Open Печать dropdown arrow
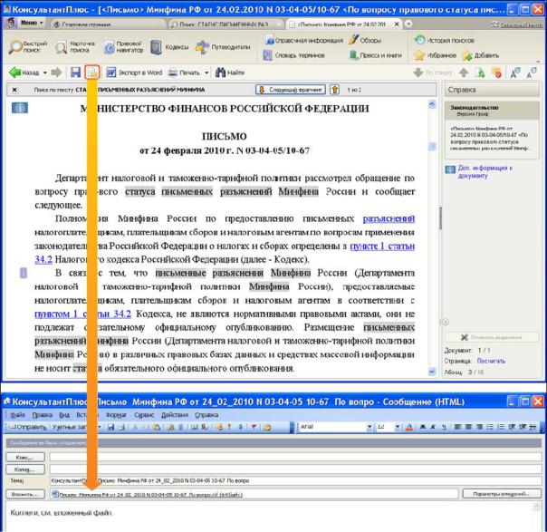Screen dimensions: 547x532 coord(206,73)
